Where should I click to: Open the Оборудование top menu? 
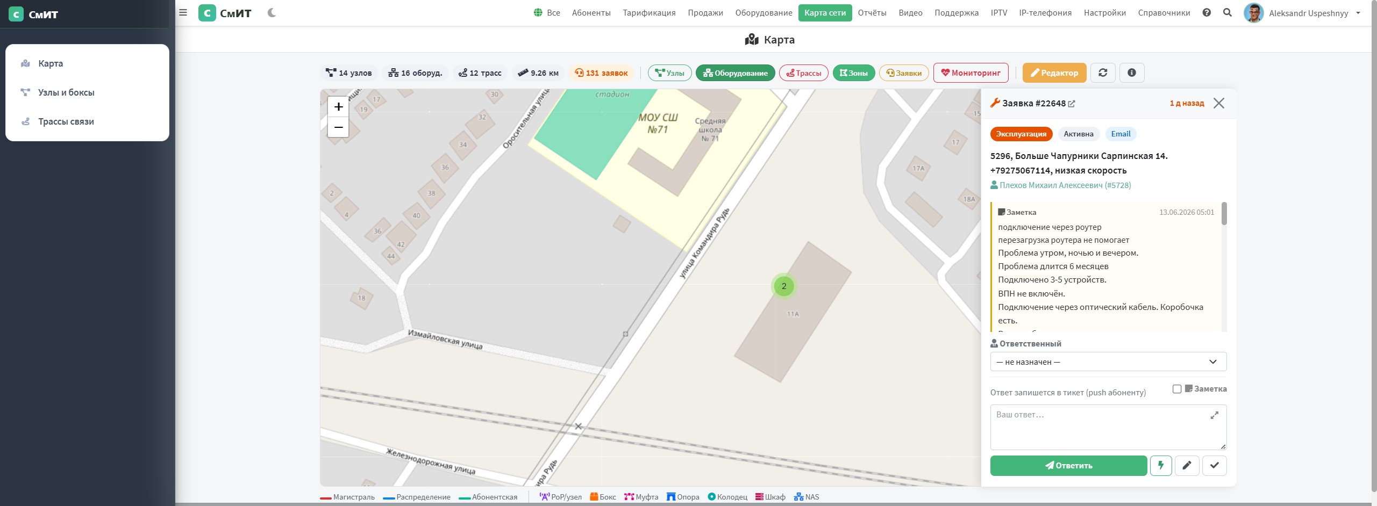click(x=764, y=13)
